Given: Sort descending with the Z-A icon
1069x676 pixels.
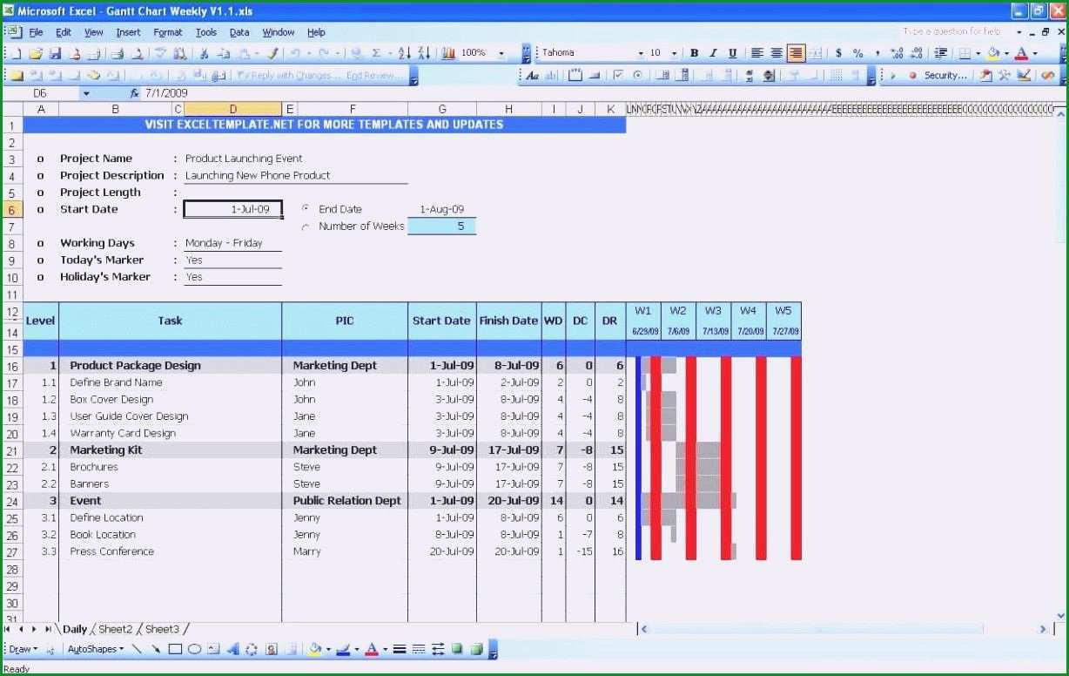Looking at the screenshot, I should pyautogui.click(x=423, y=53).
